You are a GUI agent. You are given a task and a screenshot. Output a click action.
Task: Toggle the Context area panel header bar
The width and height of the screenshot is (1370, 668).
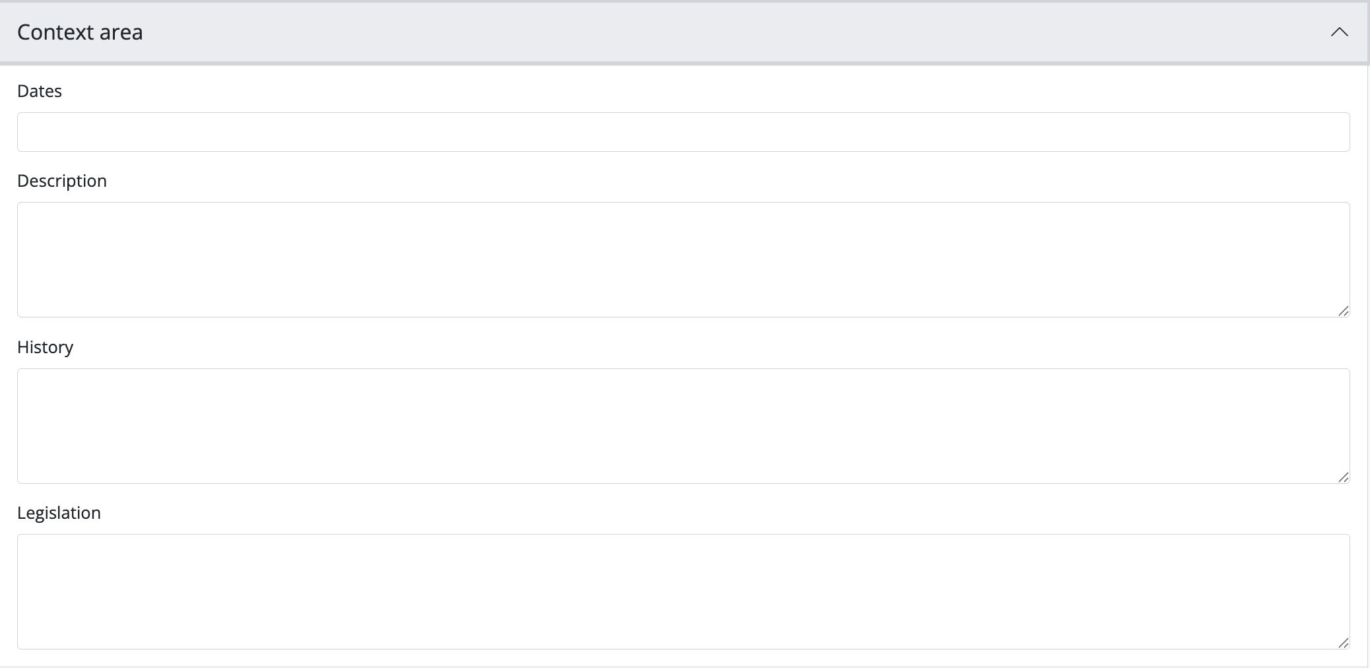660,32
